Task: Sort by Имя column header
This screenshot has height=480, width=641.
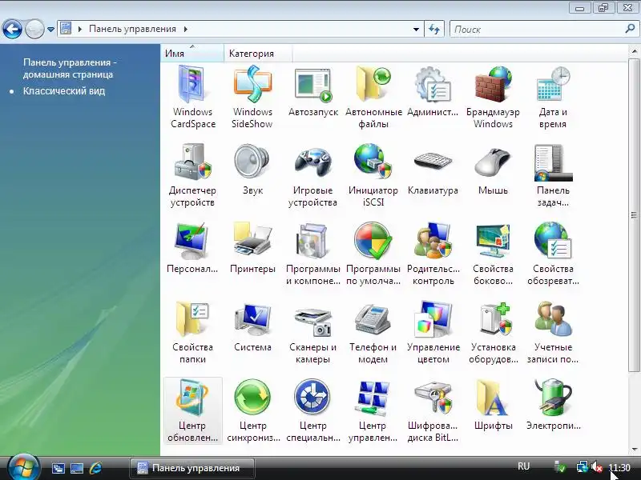Action: coord(192,53)
